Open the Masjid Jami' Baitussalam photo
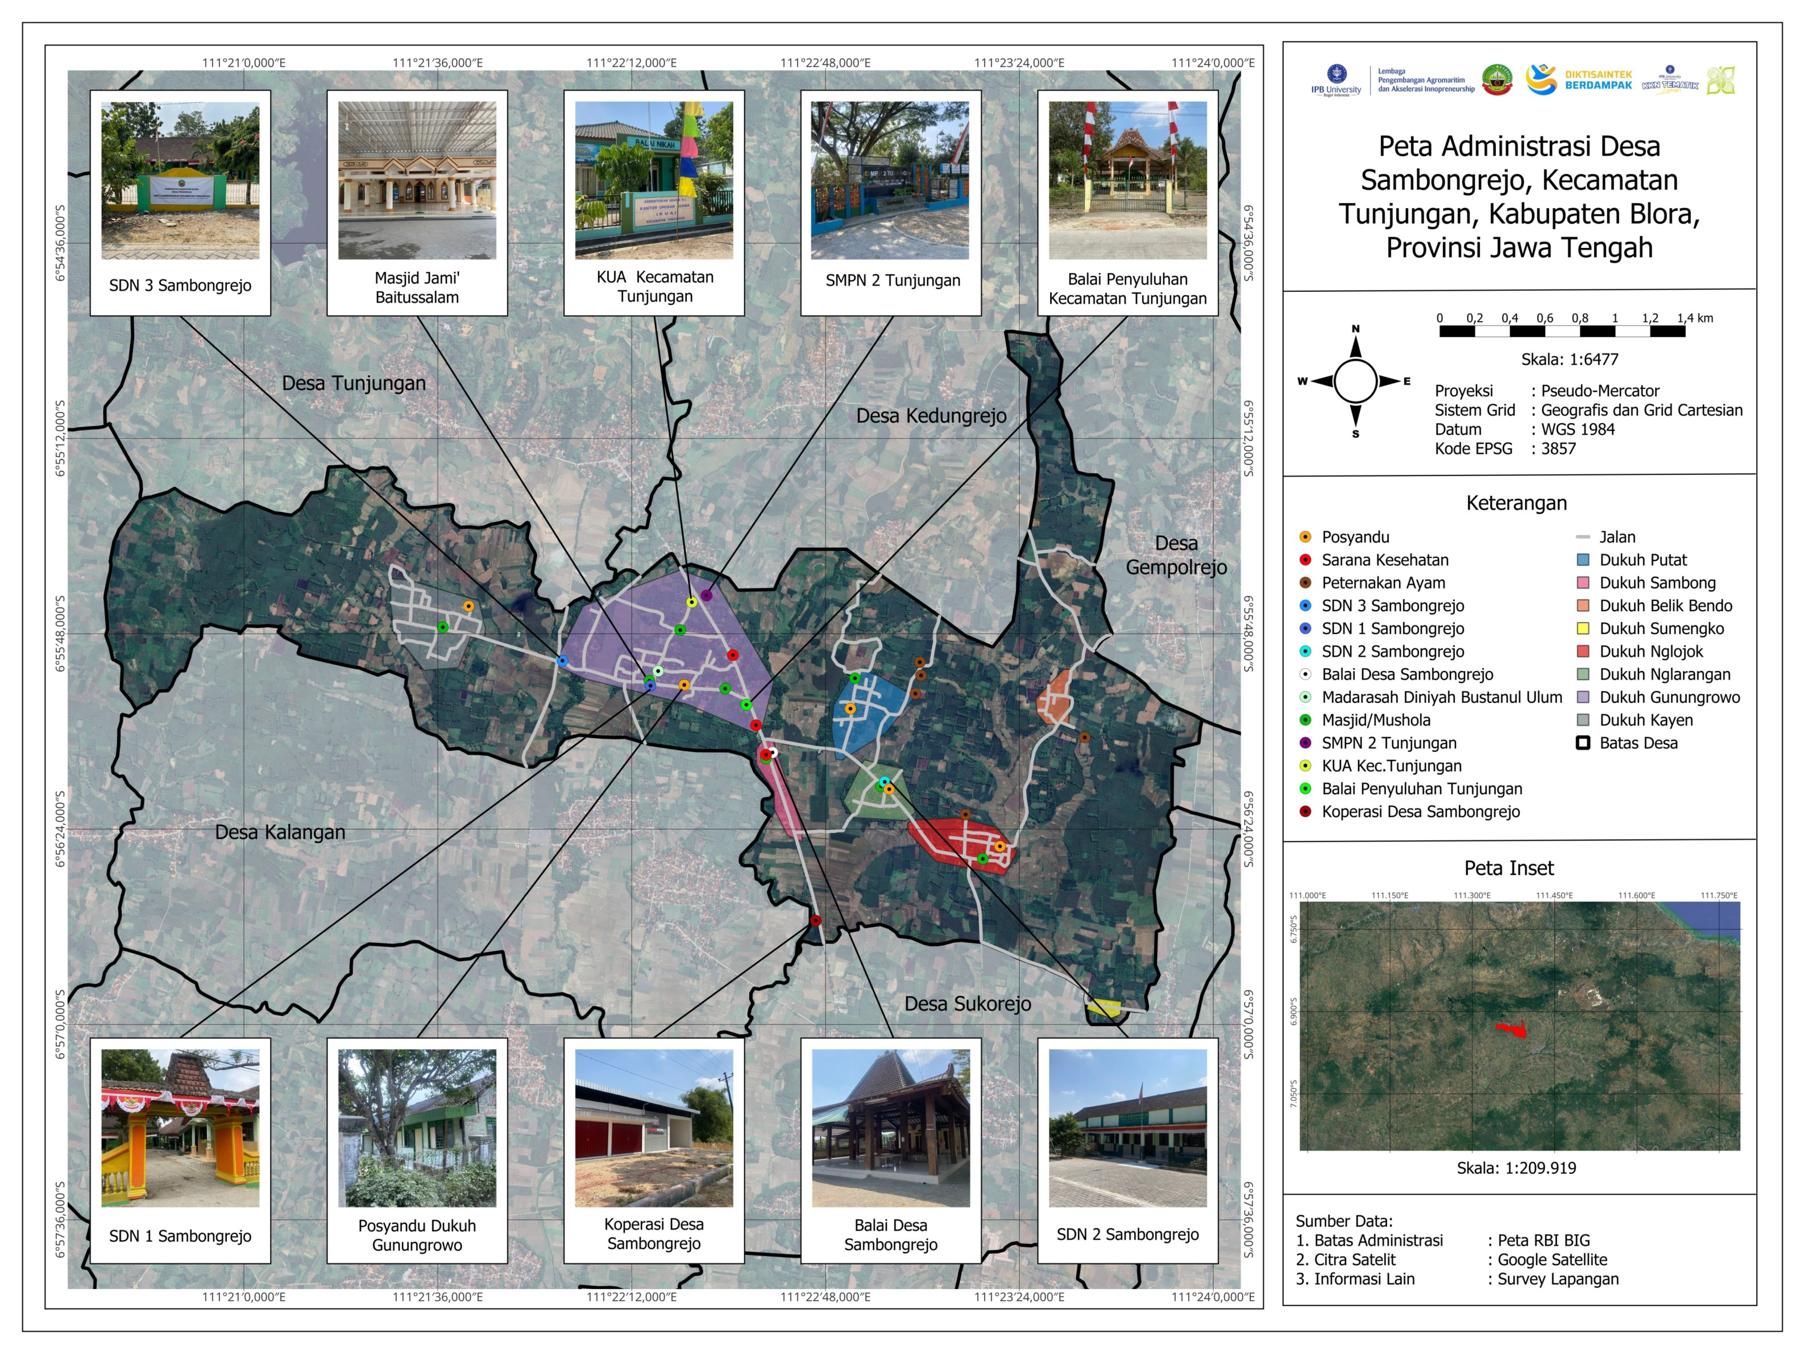The height and width of the screenshot is (1354, 1805). 417,180
